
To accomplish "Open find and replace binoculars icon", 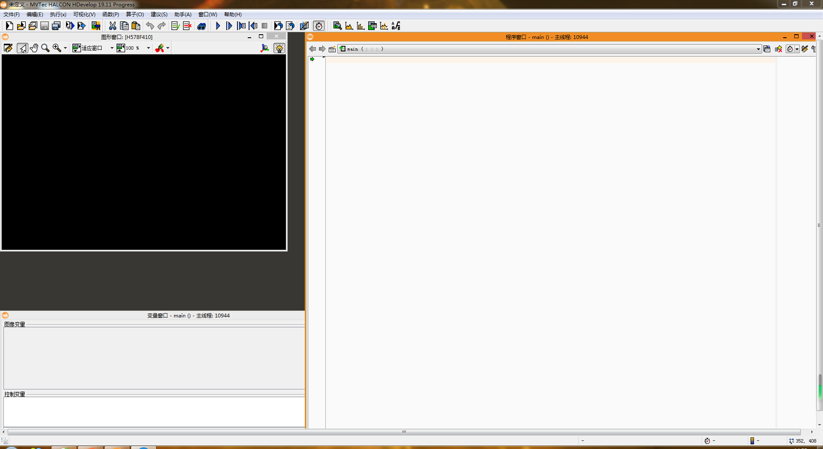I will pos(201,26).
